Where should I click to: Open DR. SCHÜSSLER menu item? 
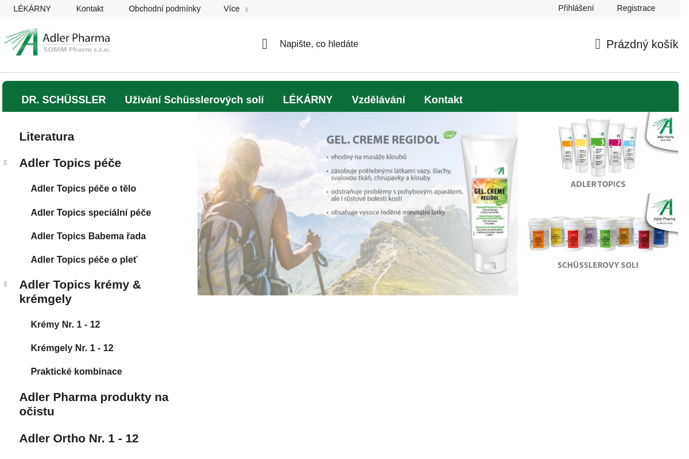64,100
